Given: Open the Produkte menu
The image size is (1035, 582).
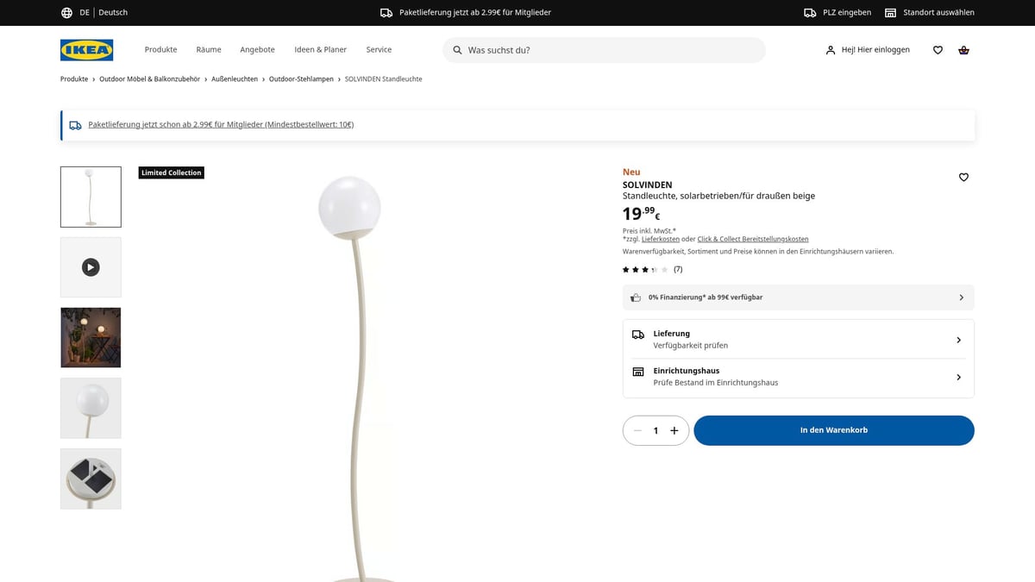Looking at the screenshot, I should (160, 50).
